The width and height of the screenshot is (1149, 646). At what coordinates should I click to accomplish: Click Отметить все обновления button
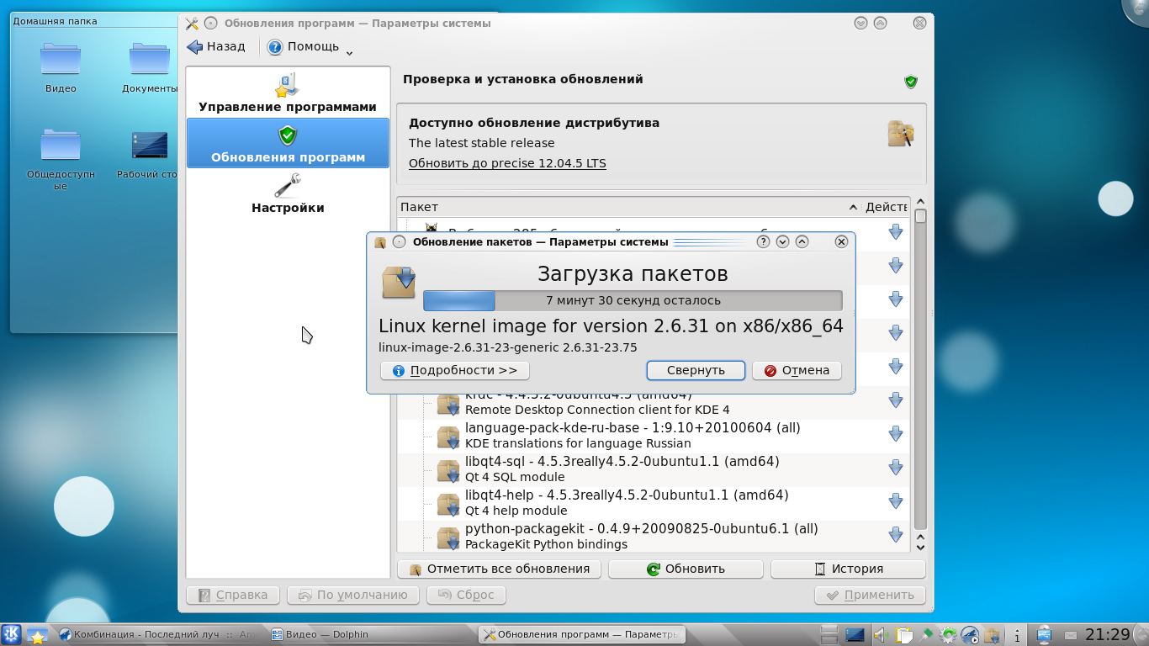499,569
